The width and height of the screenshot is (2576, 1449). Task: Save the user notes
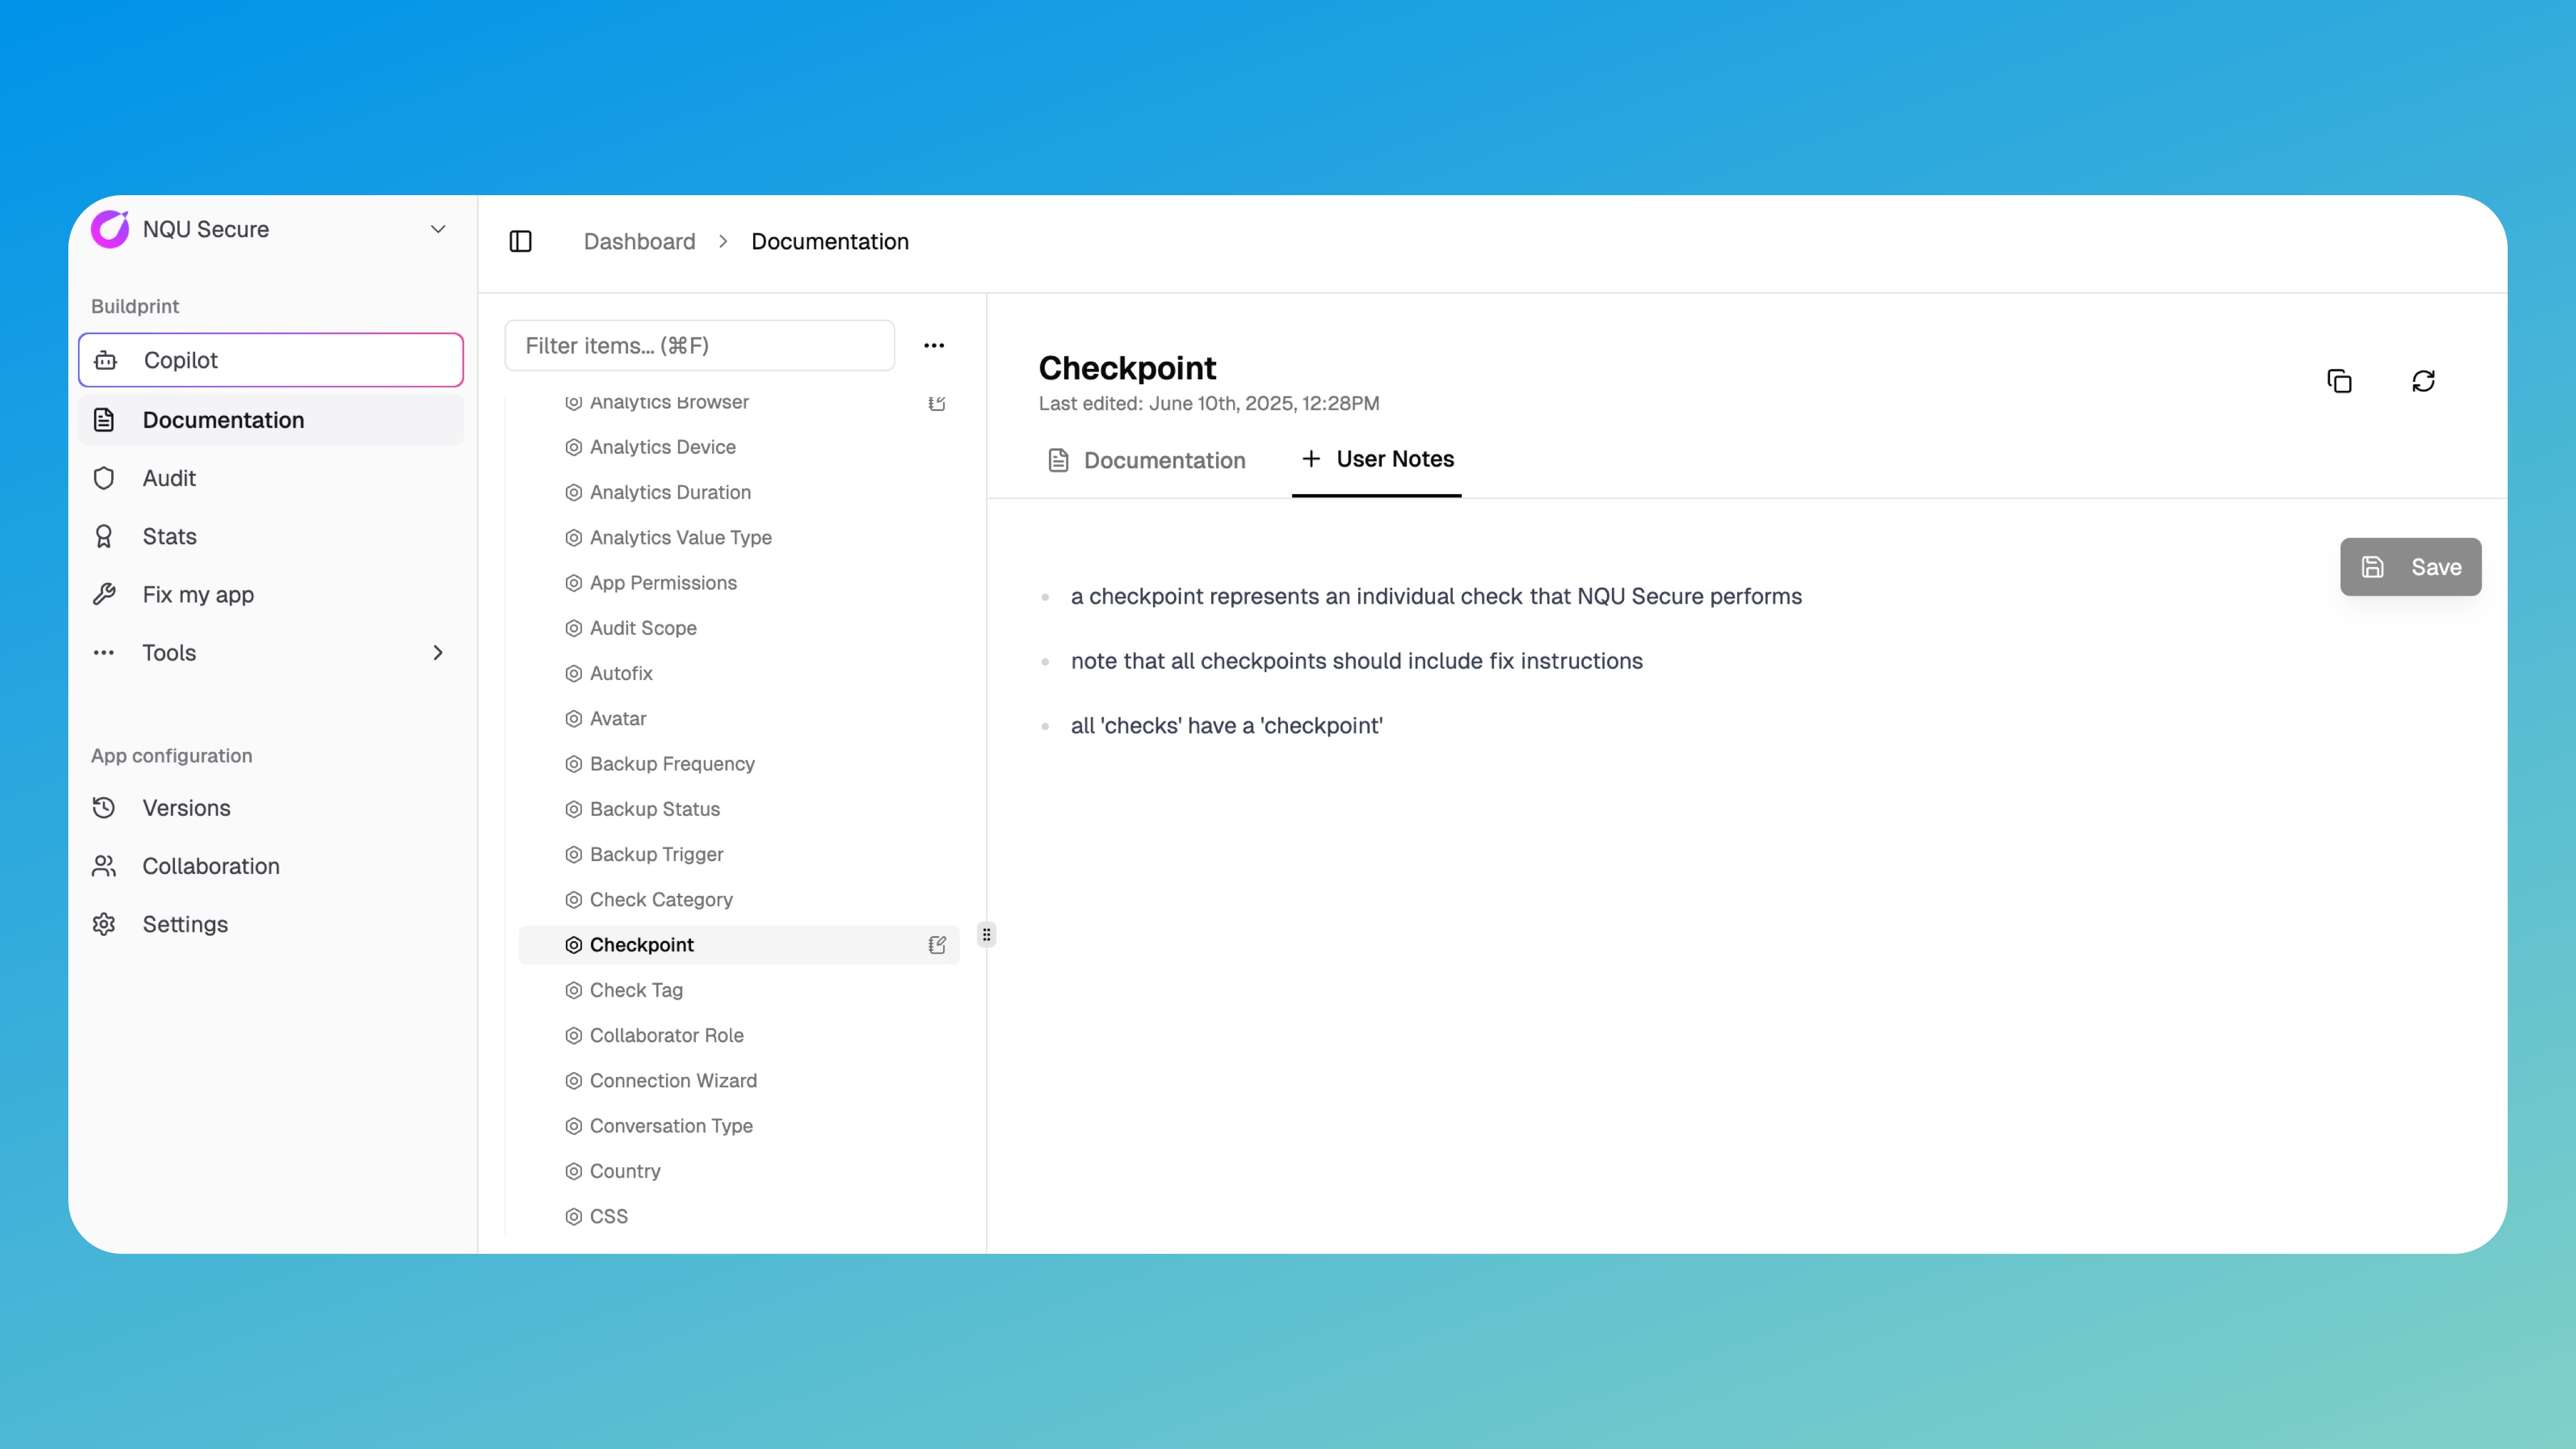click(x=2410, y=567)
